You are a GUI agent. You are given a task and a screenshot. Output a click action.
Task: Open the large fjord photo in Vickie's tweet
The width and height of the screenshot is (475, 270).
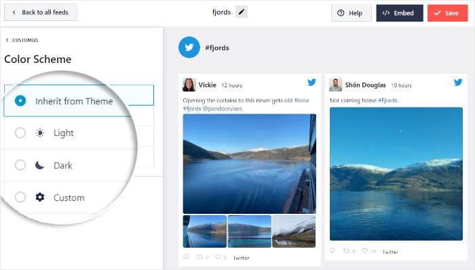(249, 164)
